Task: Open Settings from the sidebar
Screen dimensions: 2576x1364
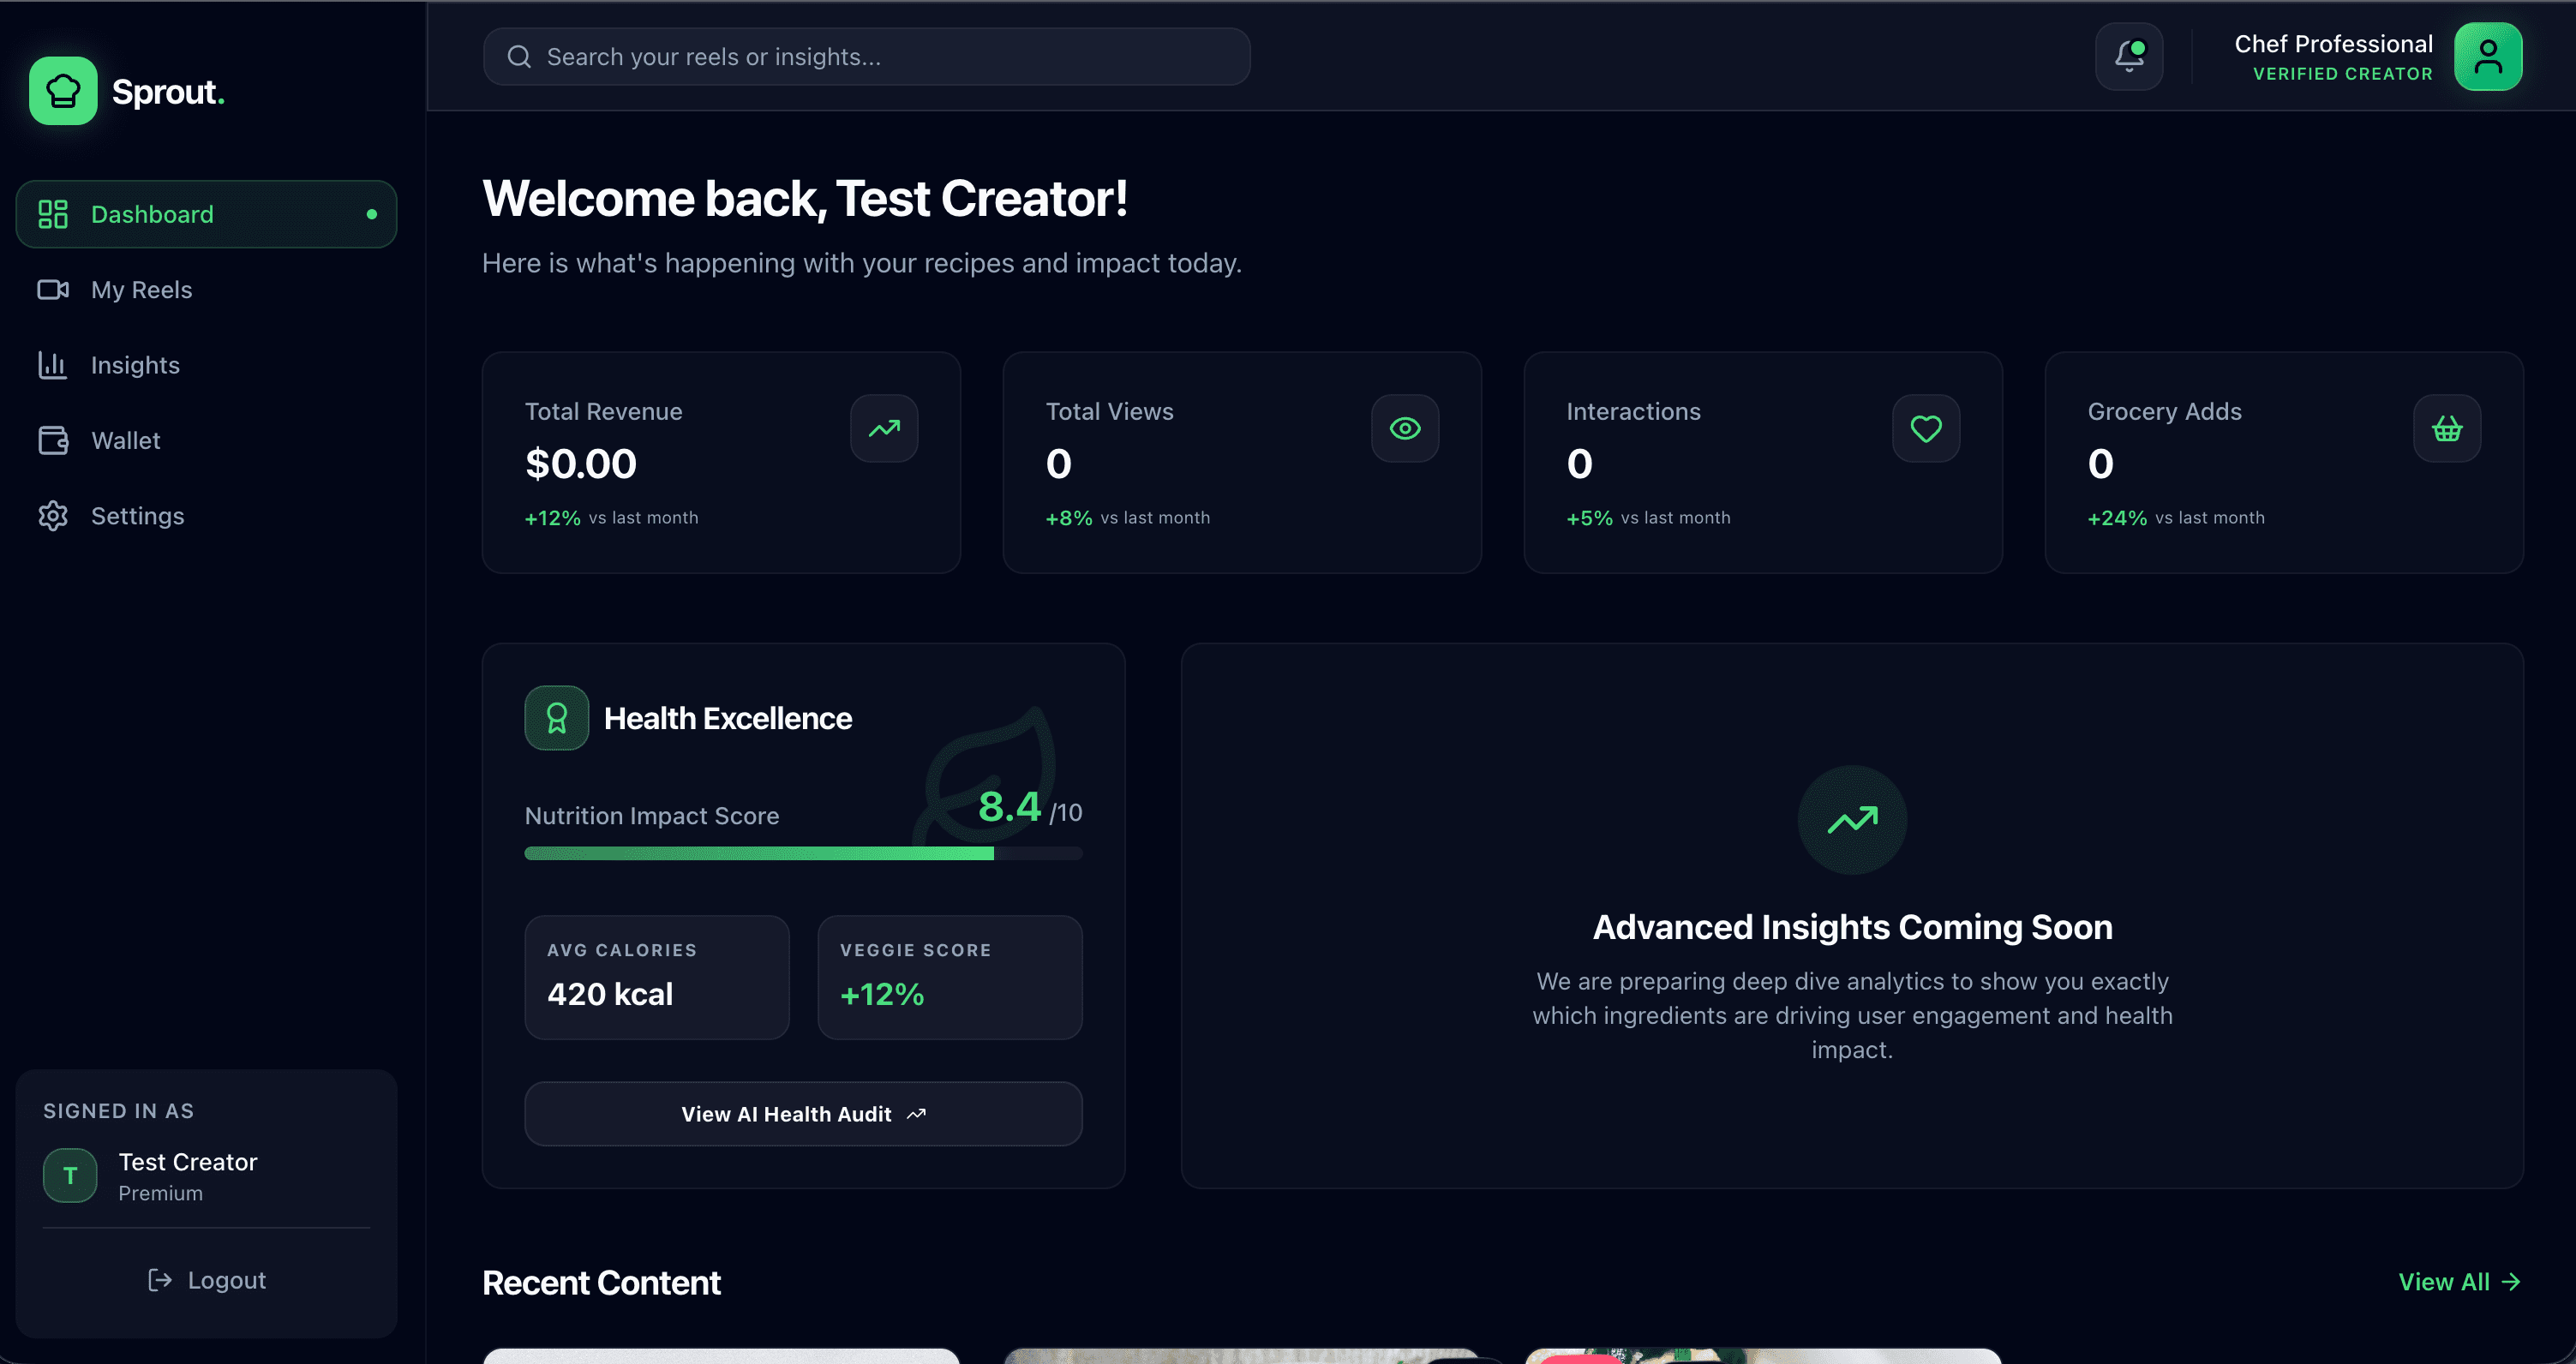Action: click(x=137, y=516)
